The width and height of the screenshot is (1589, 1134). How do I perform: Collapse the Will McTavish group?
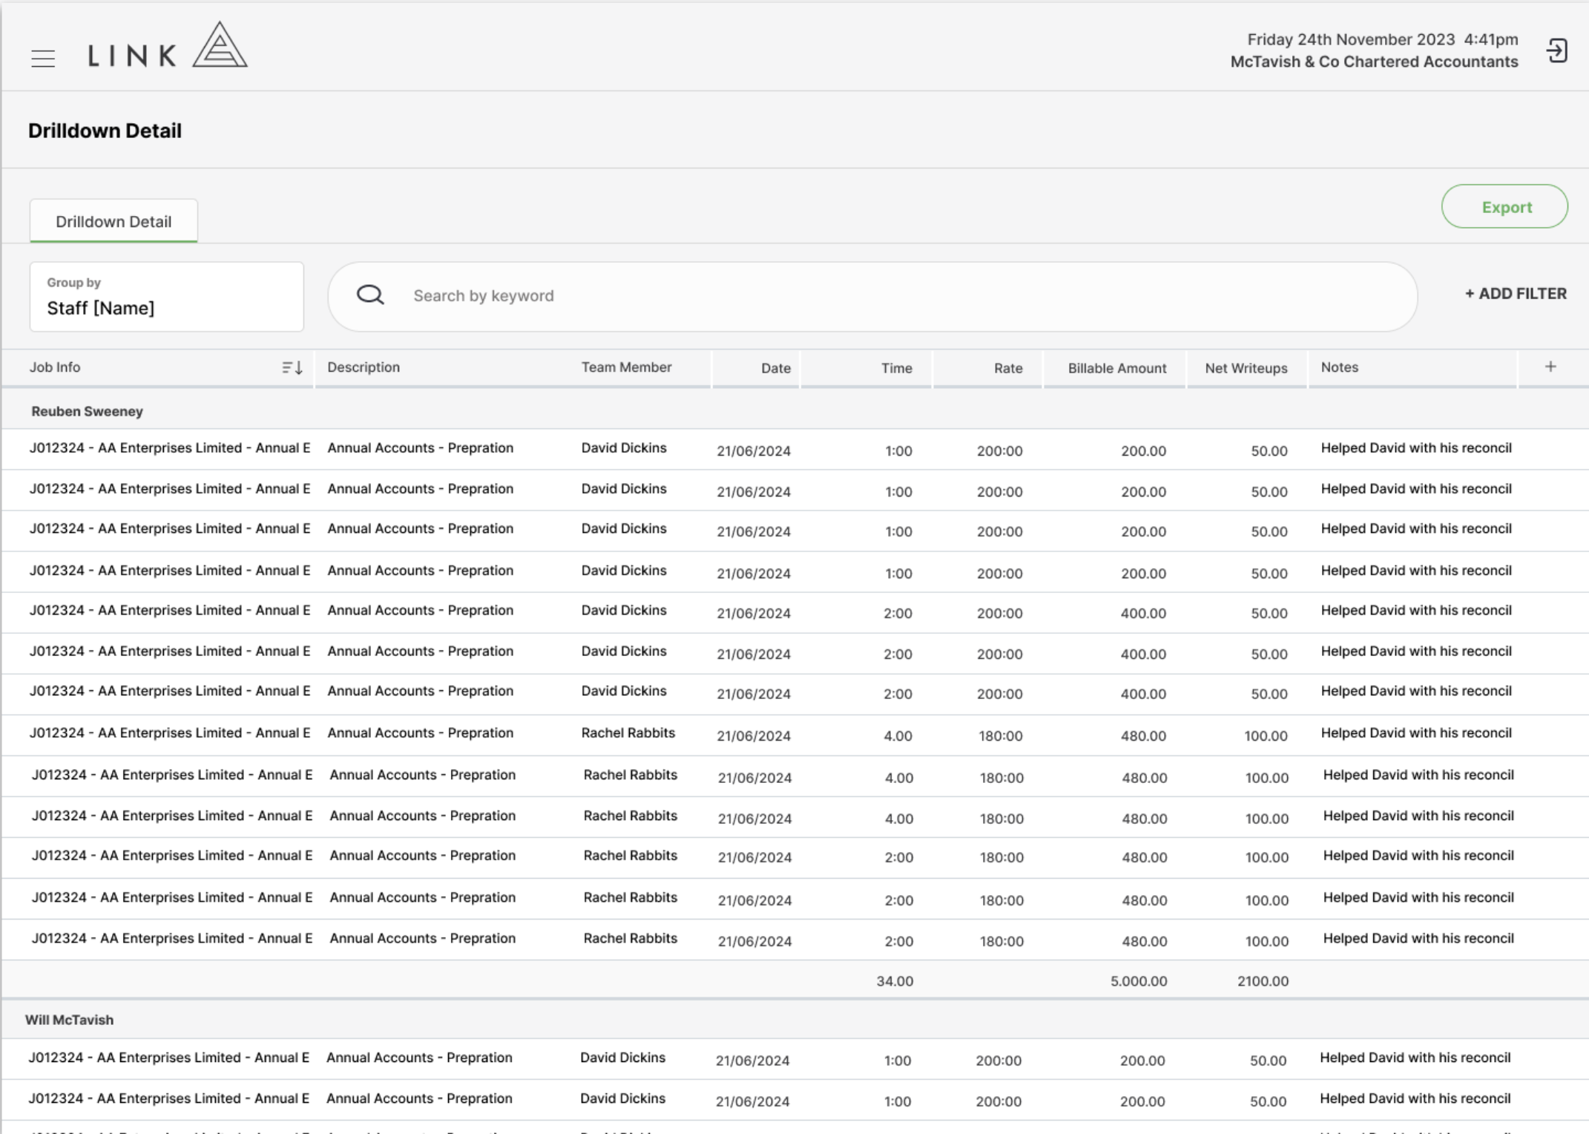[69, 1020]
